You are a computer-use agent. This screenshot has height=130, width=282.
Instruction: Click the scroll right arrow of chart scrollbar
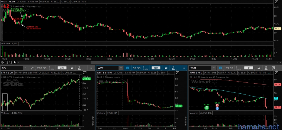281,62
